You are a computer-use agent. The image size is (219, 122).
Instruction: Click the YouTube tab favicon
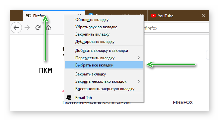coord(153,16)
